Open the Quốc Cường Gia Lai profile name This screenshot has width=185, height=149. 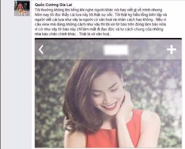click(x=53, y=5)
